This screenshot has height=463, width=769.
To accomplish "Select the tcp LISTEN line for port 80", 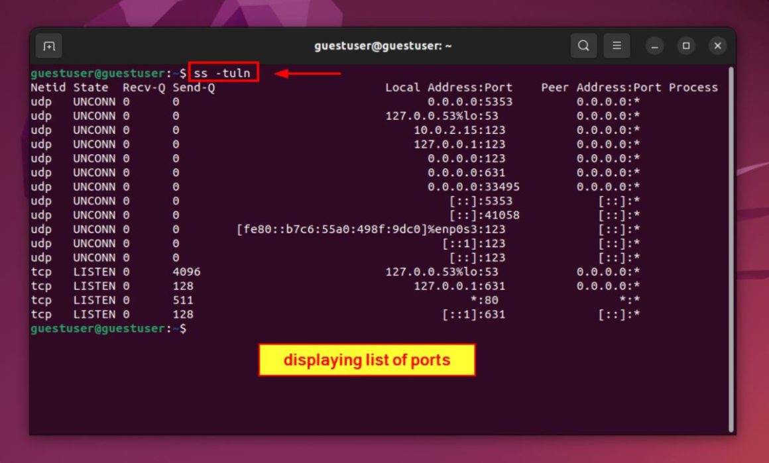I will click(265, 300).
